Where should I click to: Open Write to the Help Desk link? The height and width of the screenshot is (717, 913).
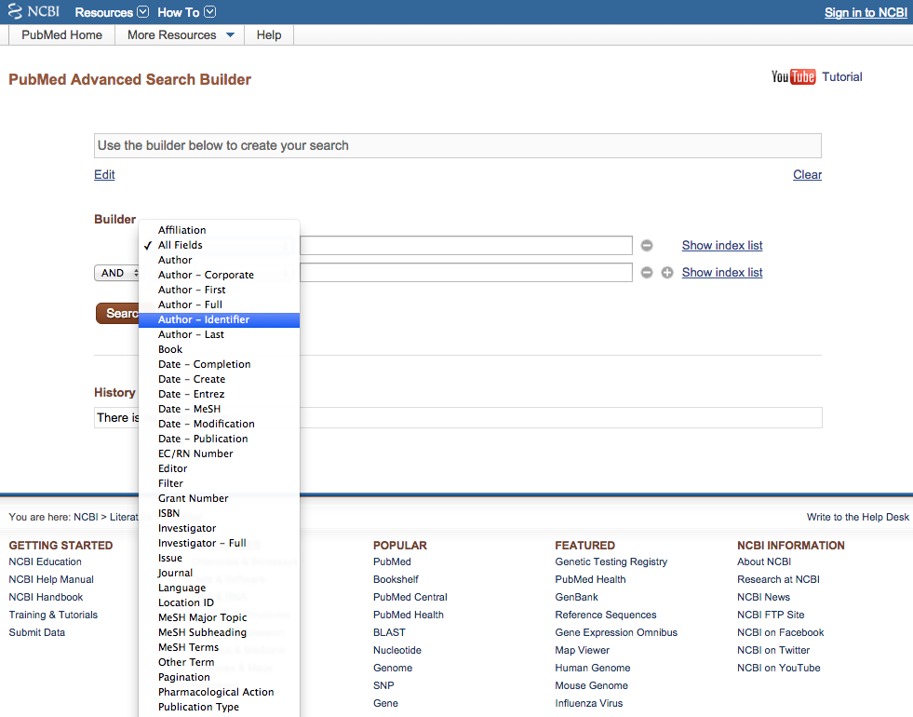pyautogui.click(x=858, y=517)
